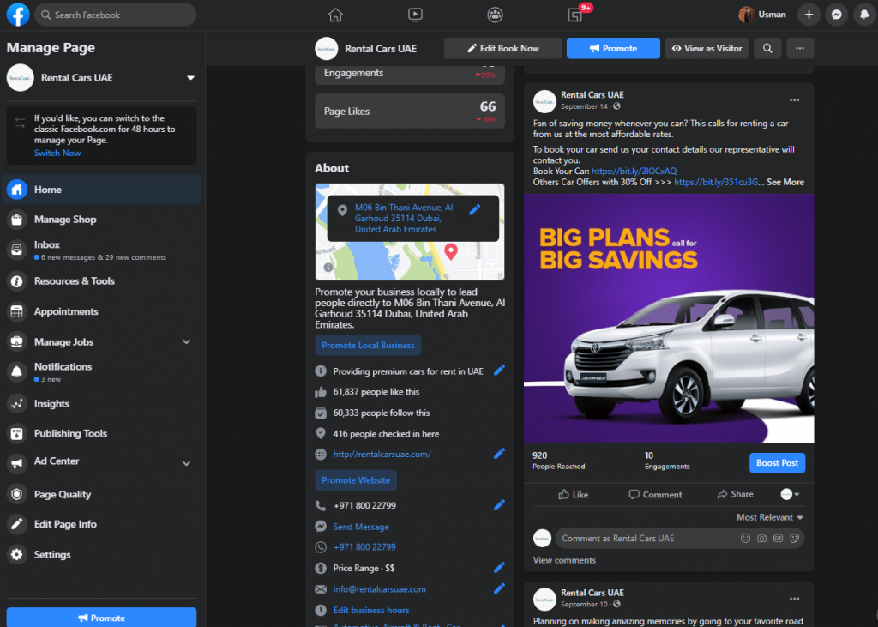Click View comments under the post

click(x=564, y=560)
